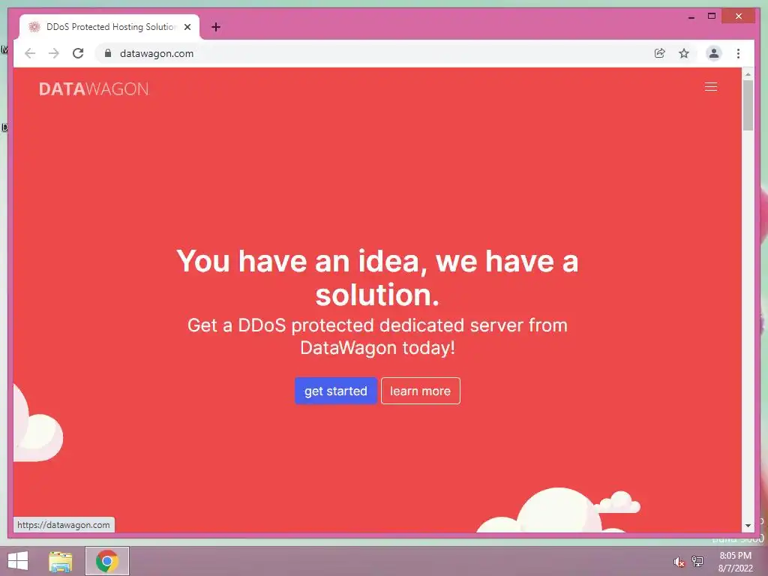Select the DDoS Protected Hosting Solutions tab
This screenshot has height=576, width=768.
tap(109, 27)
